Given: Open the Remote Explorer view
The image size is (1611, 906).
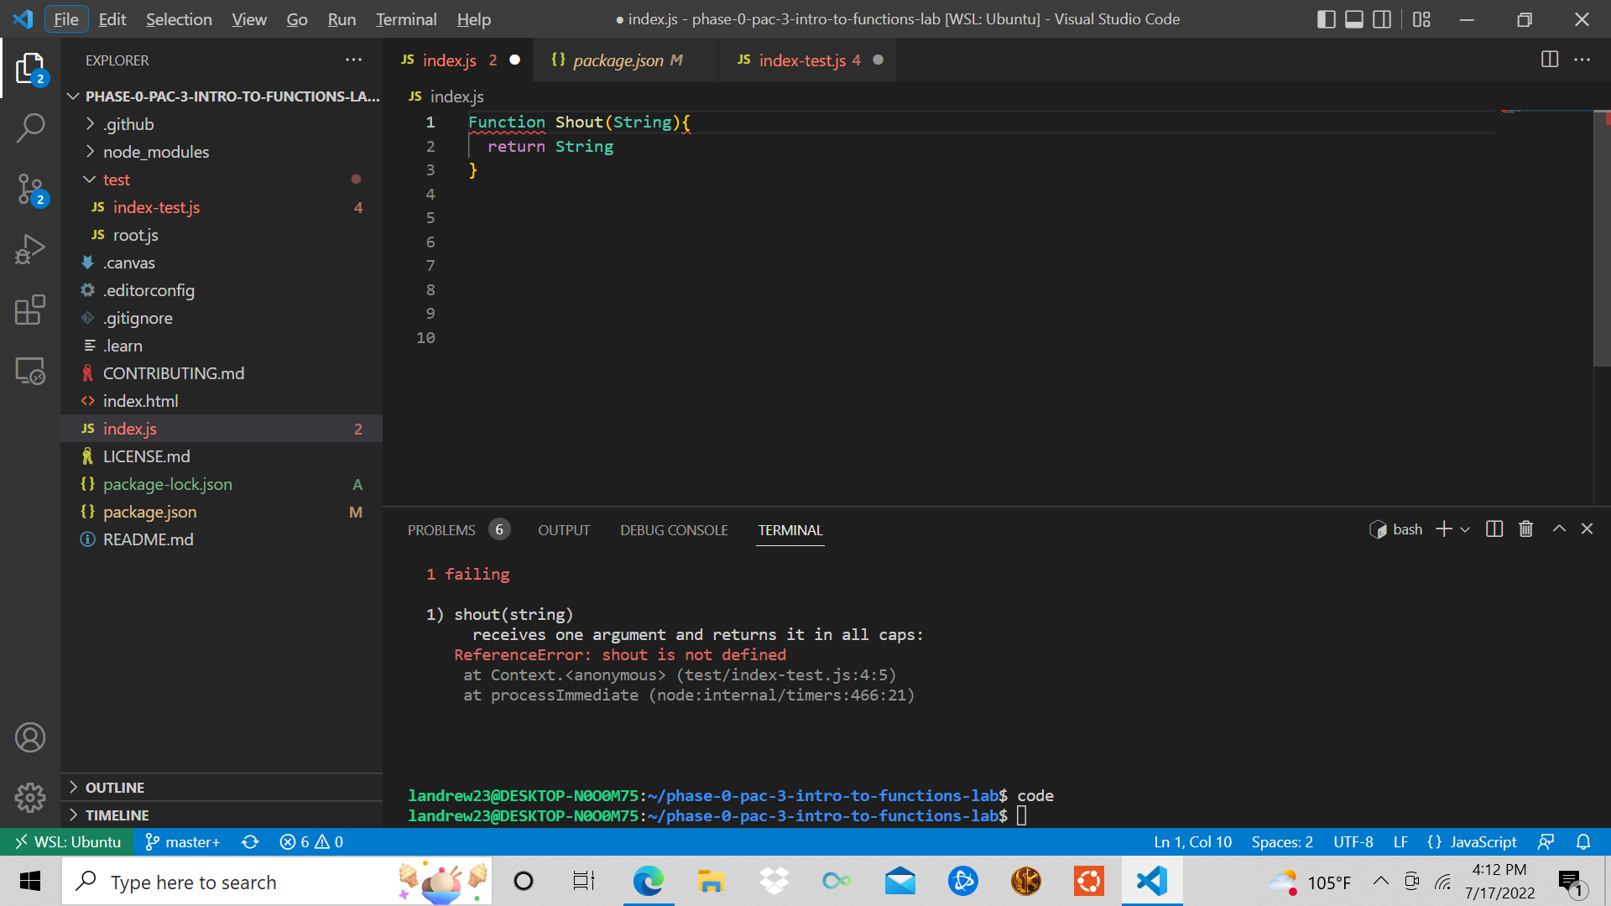Looking at the screenshot, I should (30, 371).
